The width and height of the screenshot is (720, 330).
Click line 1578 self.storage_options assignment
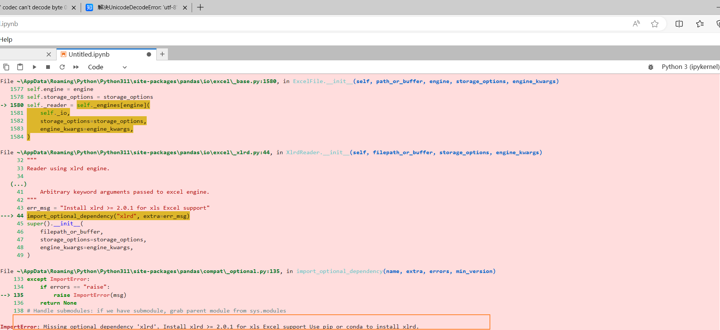[90, 97]
